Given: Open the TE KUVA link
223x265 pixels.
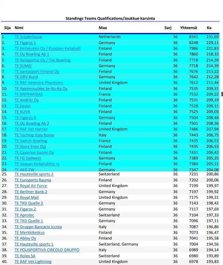Looking at the screenshot, I should (x=22, y=112).
